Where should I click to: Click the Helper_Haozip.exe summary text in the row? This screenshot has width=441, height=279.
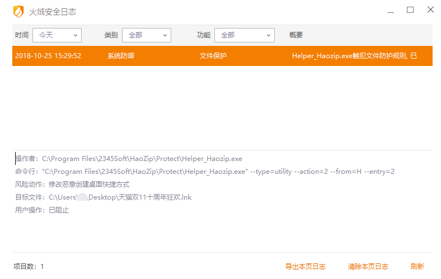[x=354, y=56]
